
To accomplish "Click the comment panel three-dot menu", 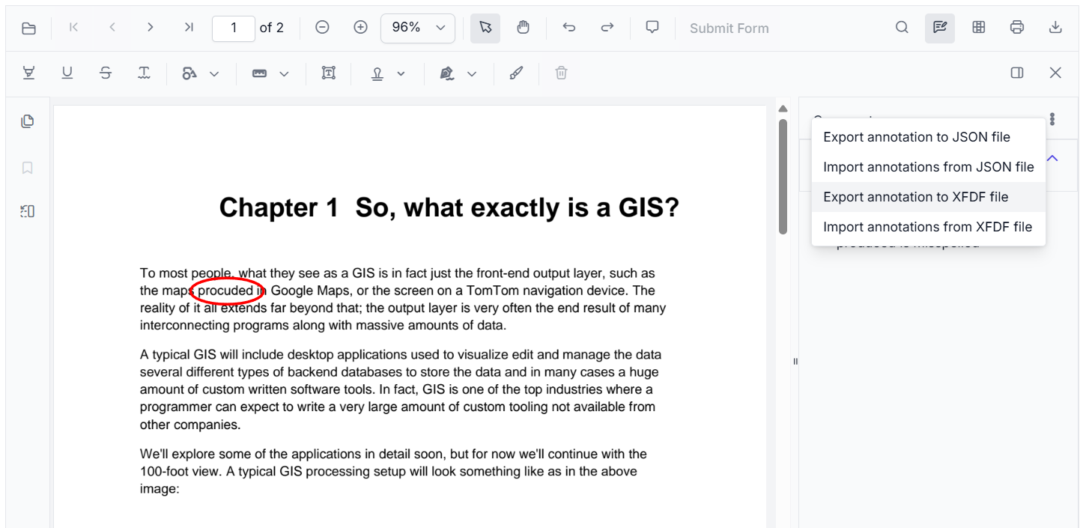I will pos(1052,119).
